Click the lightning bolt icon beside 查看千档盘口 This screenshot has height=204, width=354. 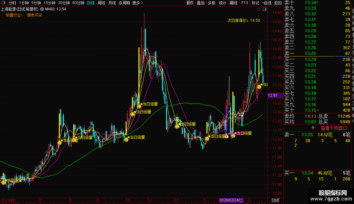coord(313,128)
